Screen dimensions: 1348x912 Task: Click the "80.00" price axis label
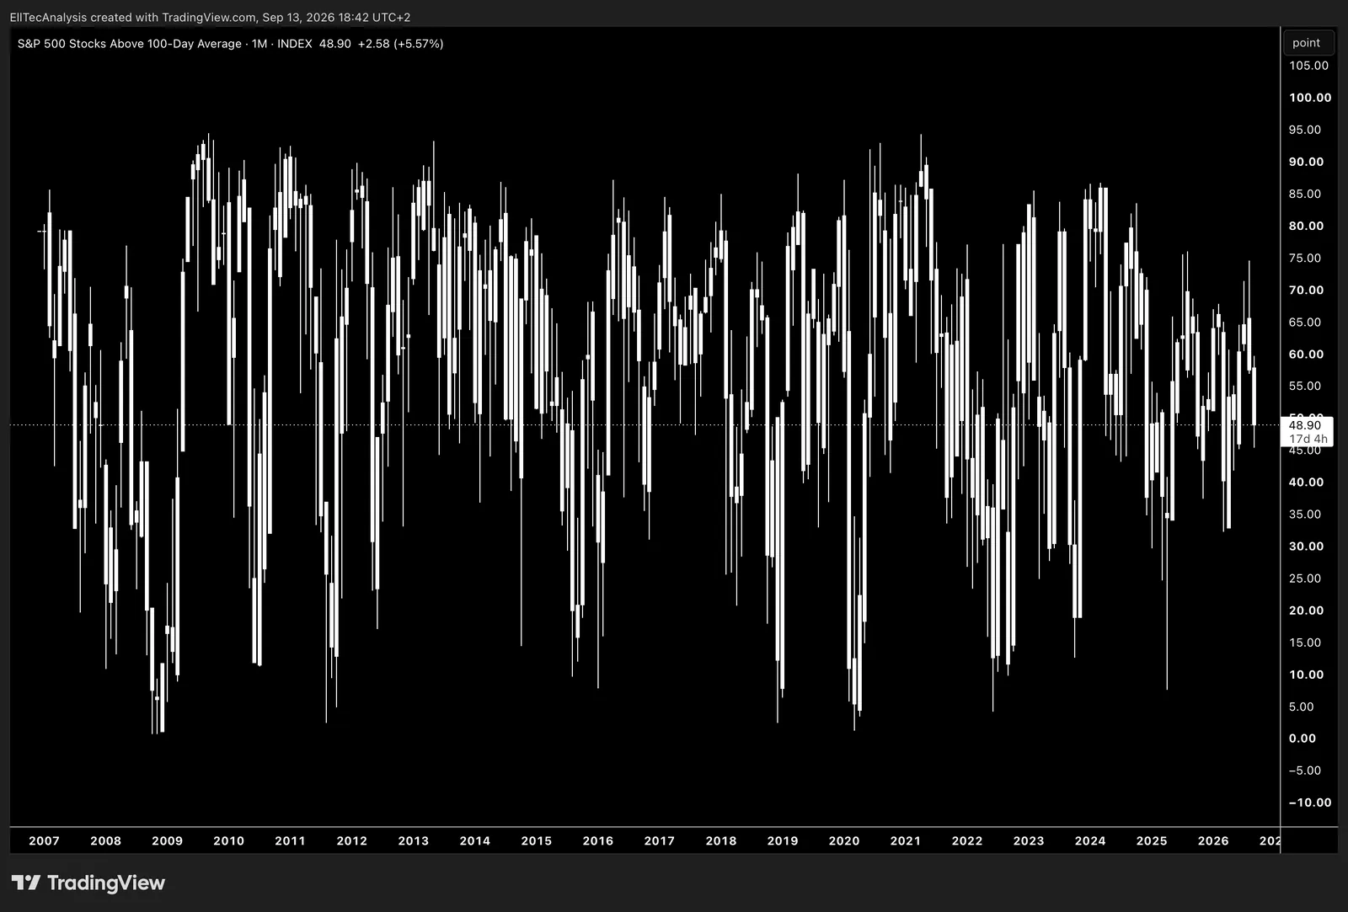click(1306, 226)
